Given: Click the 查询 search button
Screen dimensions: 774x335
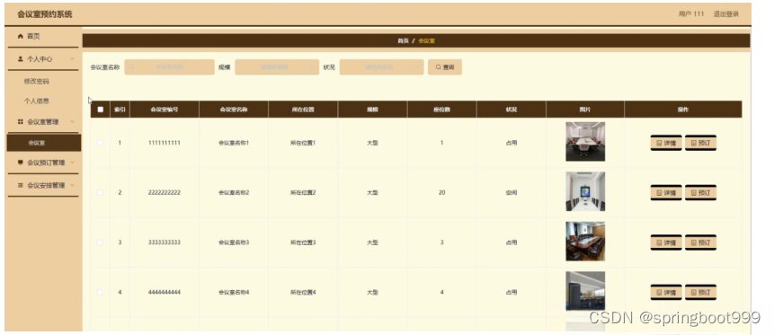Looking at the screenshot, I should click(445, 67).
